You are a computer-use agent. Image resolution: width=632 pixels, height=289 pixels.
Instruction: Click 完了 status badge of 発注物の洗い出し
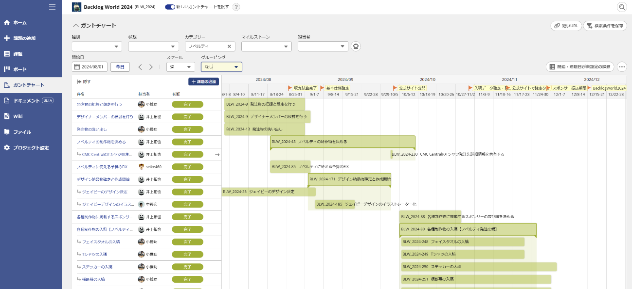tap(187, 129)
